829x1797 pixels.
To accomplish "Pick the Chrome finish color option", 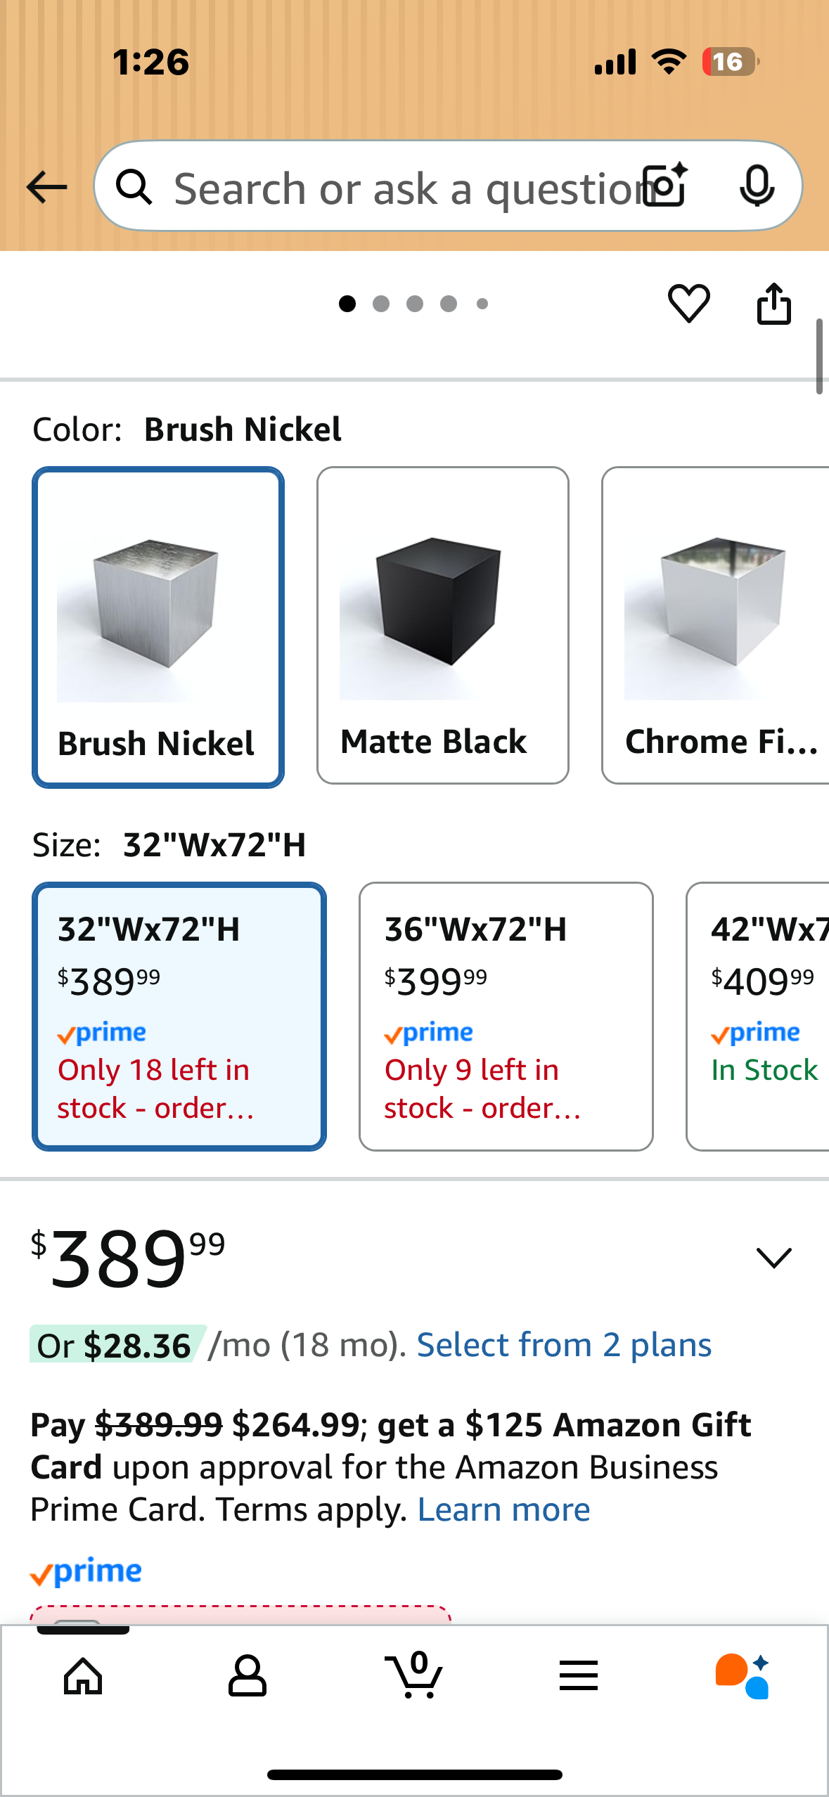I will (x=716, y=625).
